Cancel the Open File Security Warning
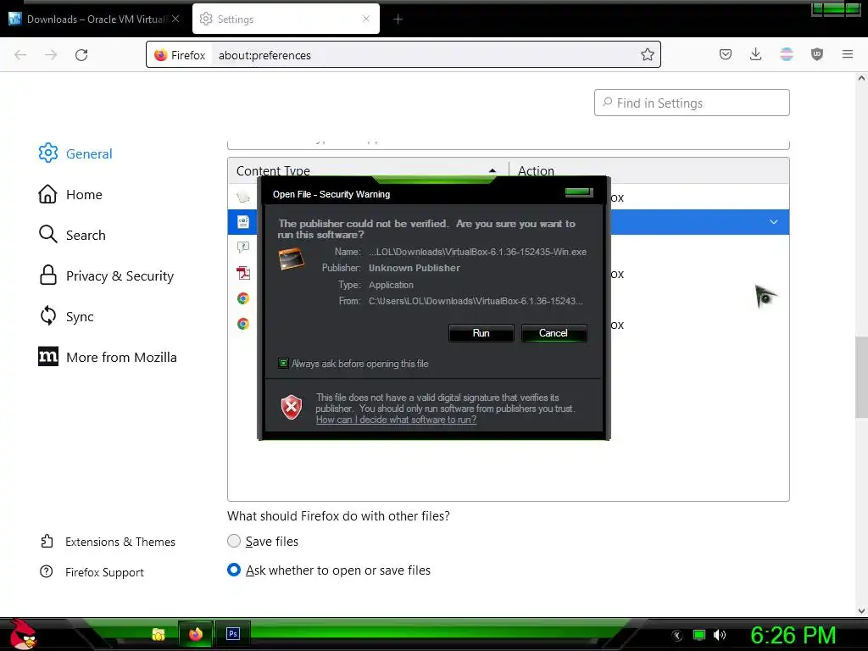 click(x=553, y=332)
